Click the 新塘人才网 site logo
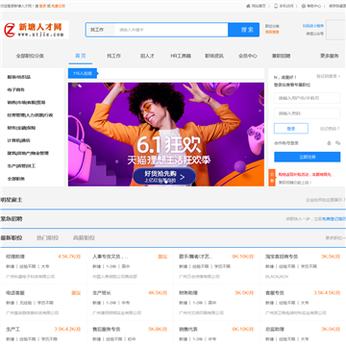Screen dimensions: 346x346 [35, 30]
